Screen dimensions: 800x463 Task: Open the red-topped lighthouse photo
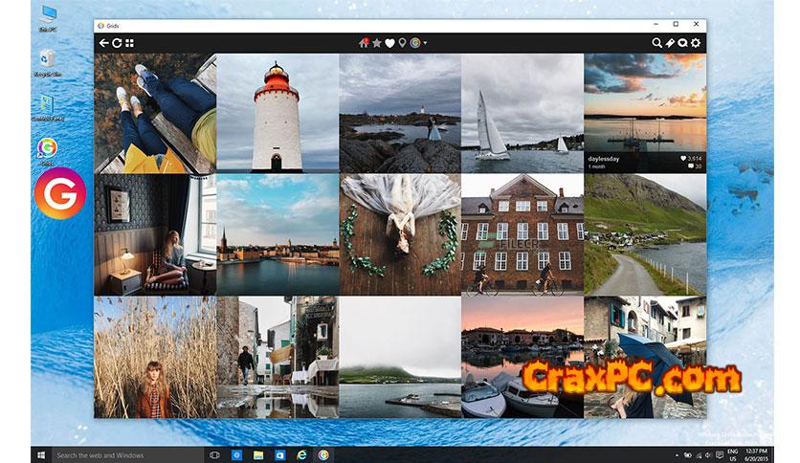click(x=278, y=113)
